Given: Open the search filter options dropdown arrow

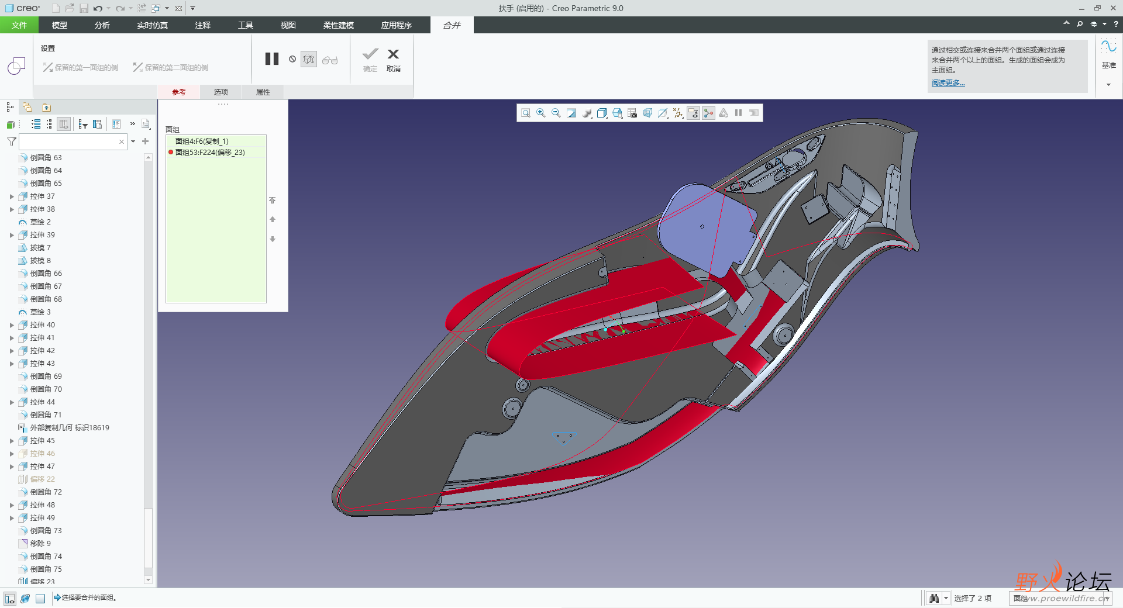Looking at the screenshot, I should coord(133,141).
